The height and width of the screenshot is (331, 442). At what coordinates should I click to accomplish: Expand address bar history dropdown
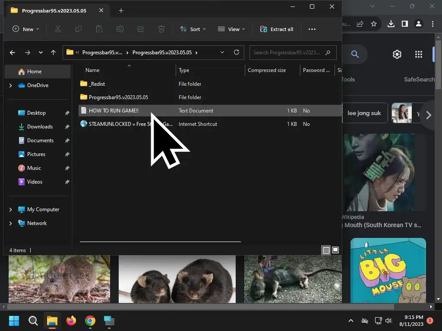tap(222, 52)
